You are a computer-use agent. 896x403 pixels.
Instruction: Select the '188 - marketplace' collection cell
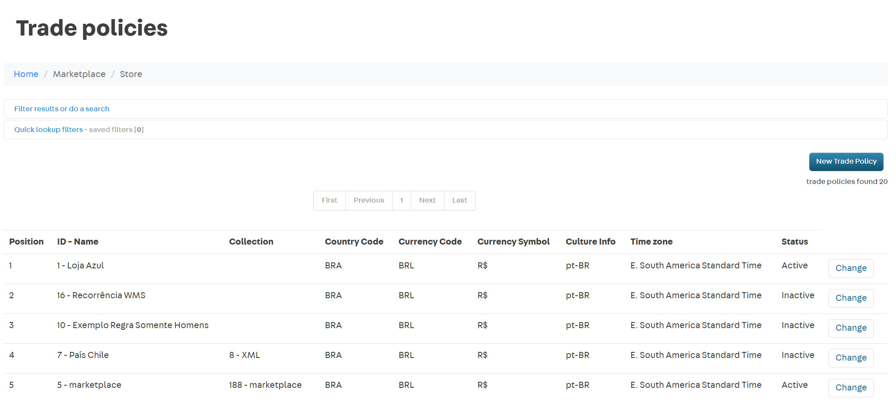point(265,385)
